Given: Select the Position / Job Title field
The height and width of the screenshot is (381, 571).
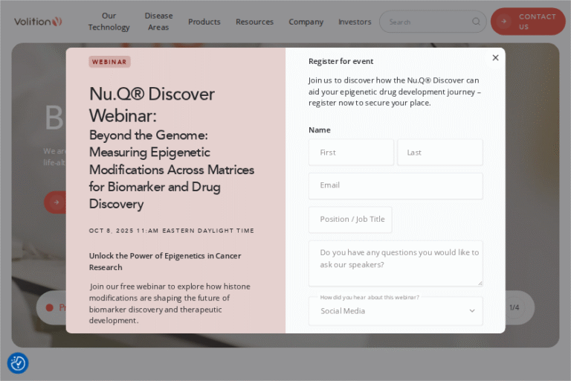Looking at the screenshot, I should [x=350, y=220].
